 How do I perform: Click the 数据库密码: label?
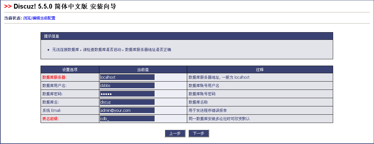coord(52,94)
